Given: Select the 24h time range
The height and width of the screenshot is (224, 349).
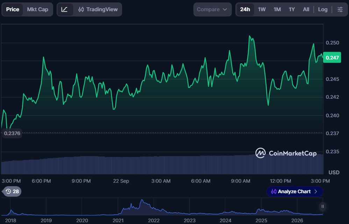Looking at the screenshot, I should click(x=245, y=9).
